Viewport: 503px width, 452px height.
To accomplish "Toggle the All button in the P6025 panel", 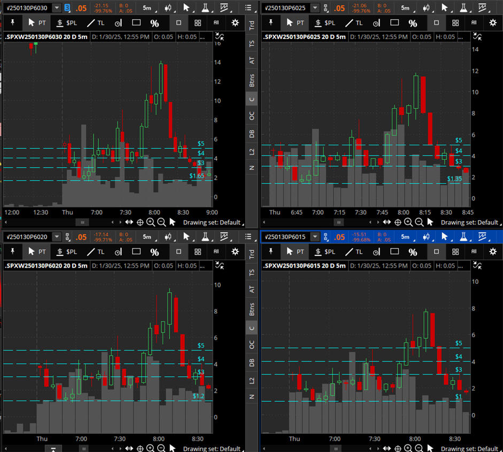I will coord(474,22).
